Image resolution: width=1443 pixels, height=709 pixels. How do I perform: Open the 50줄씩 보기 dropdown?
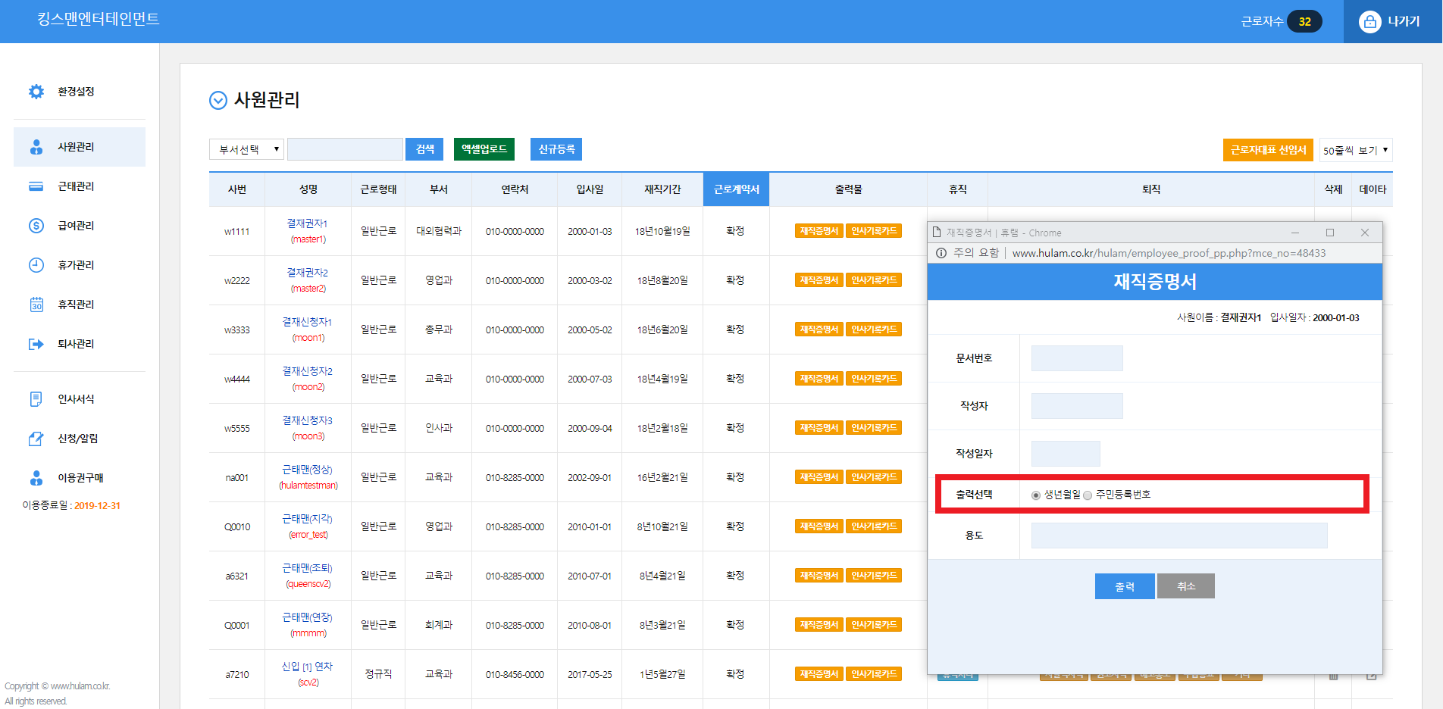(x=1355, y=150)
